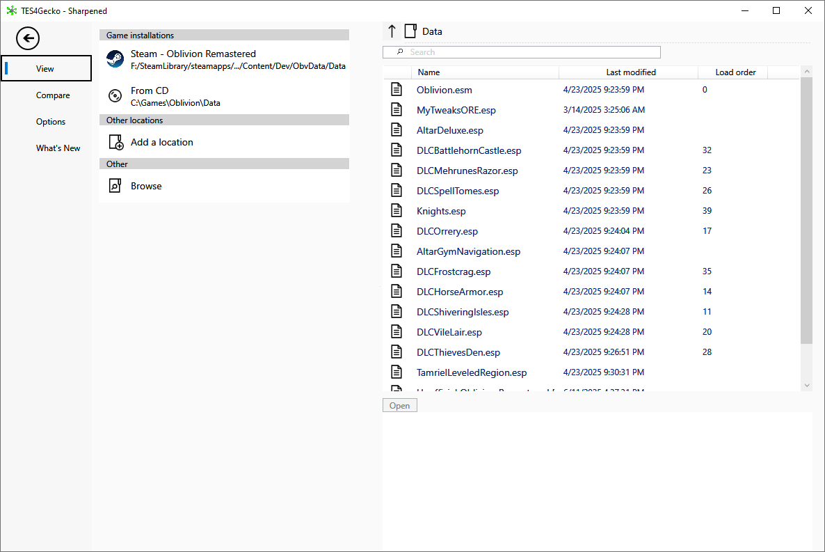Sort by the Last modified column header

pyautogui.click(x=628, y=72)
